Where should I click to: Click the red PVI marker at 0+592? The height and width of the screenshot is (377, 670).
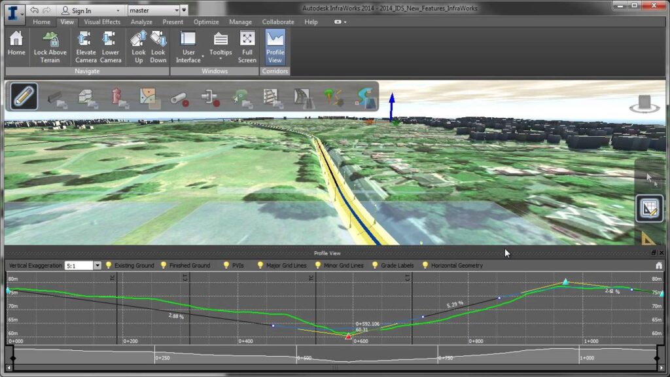348,336
